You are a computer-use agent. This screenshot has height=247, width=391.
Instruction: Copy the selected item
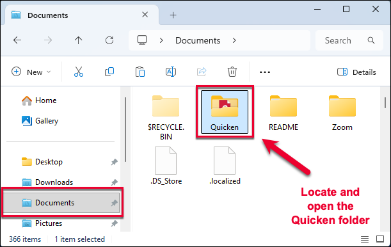[109, 72]
